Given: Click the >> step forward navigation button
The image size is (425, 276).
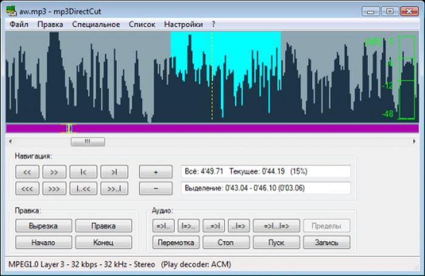Looking at the screenshot, I should click(54, 172).
